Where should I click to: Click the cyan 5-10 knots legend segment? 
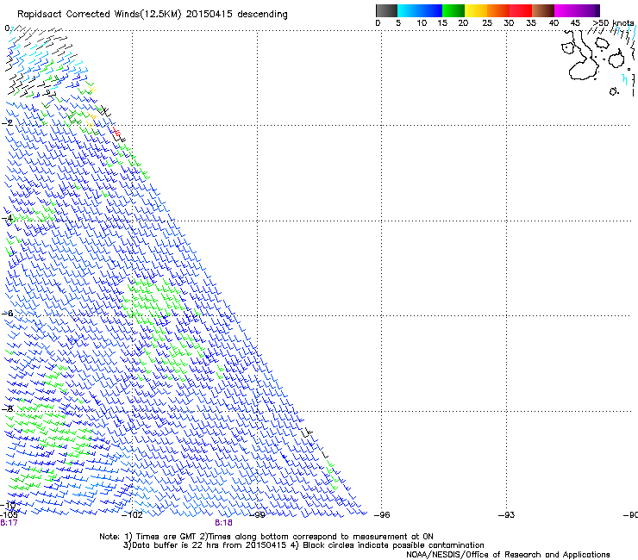click(409, 10)
